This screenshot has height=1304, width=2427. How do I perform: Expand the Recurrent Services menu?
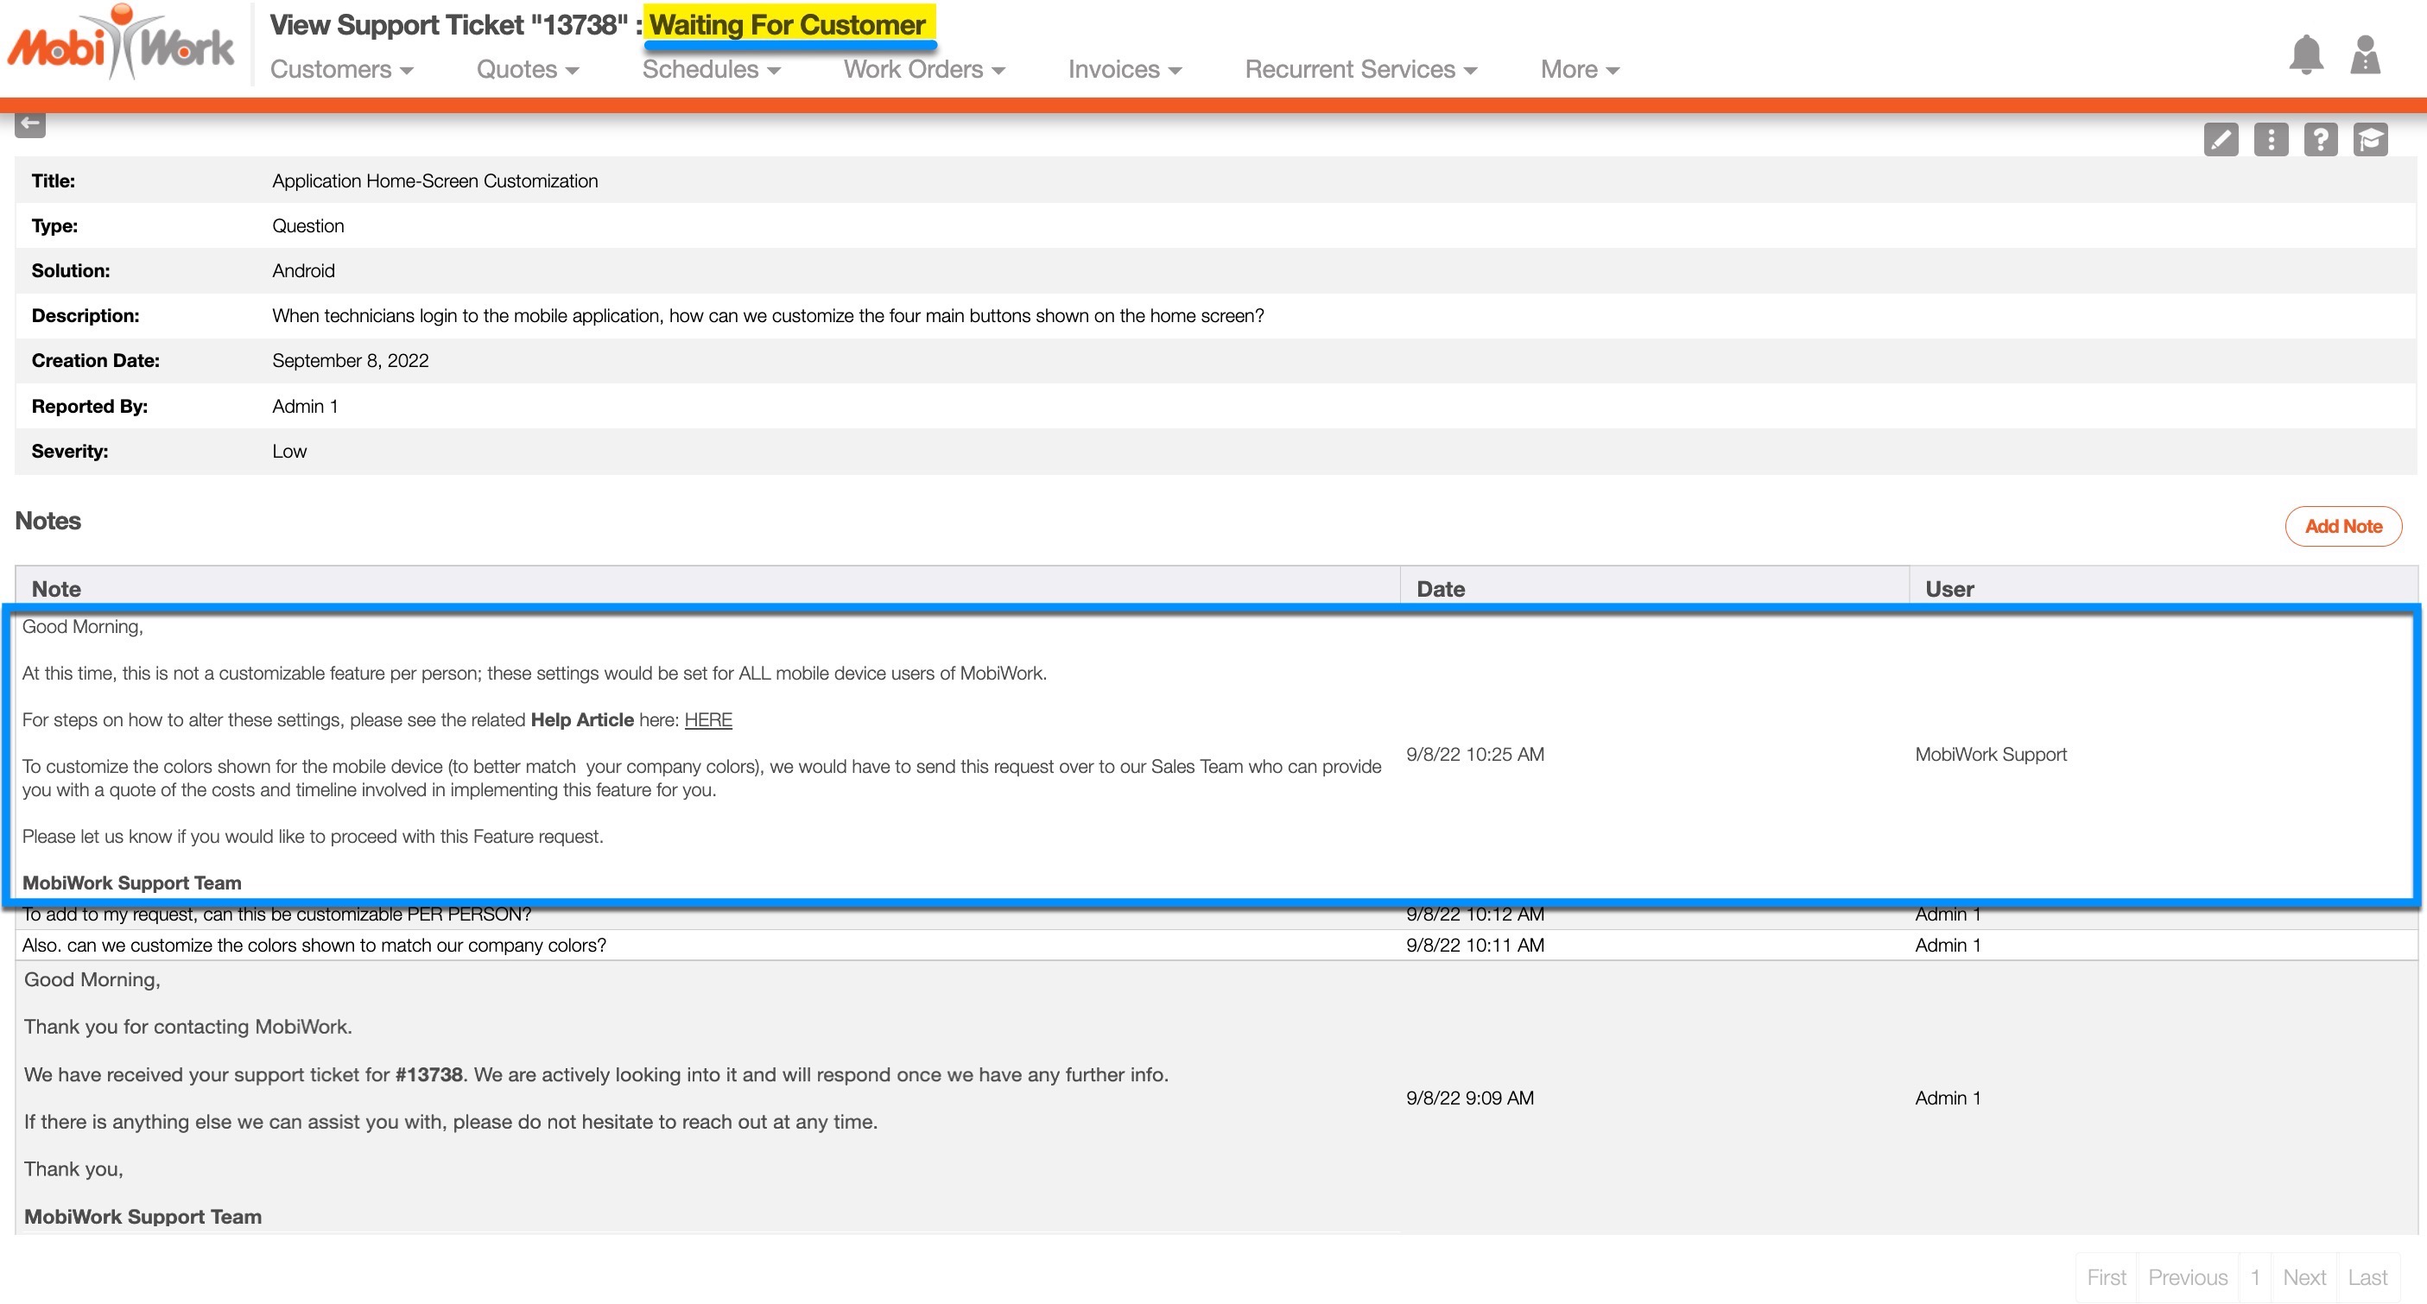1360,70
